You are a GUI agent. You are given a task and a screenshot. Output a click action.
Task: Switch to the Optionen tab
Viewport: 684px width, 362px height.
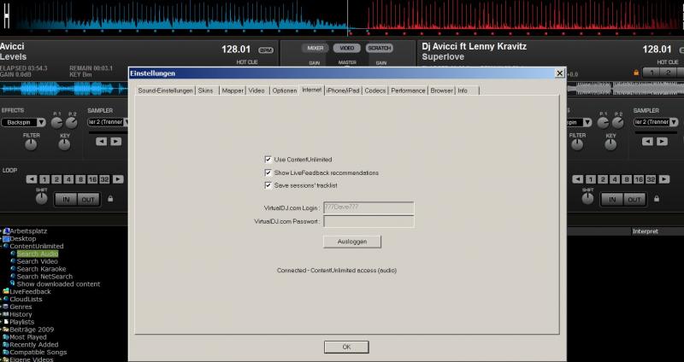click(285, 90)
